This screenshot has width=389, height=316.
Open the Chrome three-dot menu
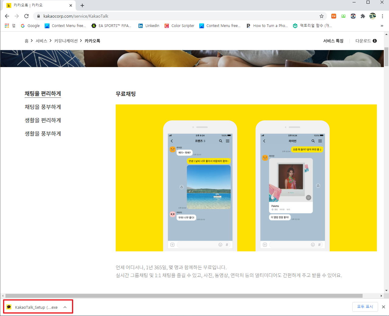(x=383, y=16)
